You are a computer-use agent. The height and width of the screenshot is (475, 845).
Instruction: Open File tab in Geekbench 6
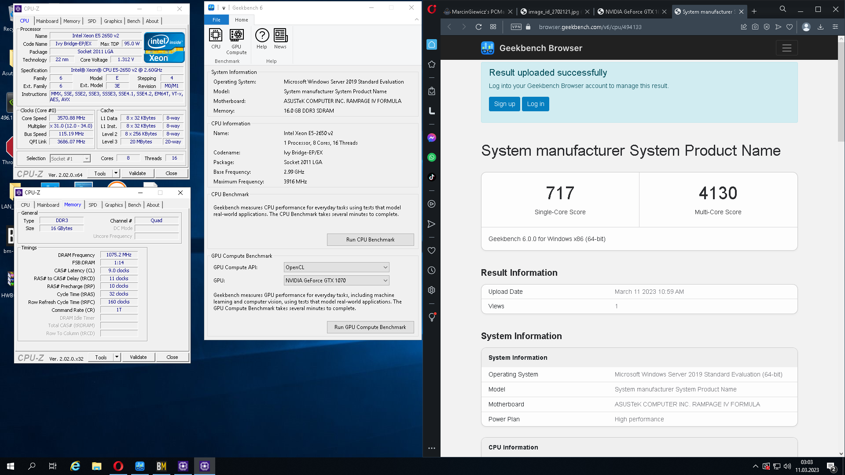[217, 20]
